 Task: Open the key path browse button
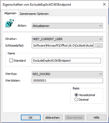coord(99,45)
